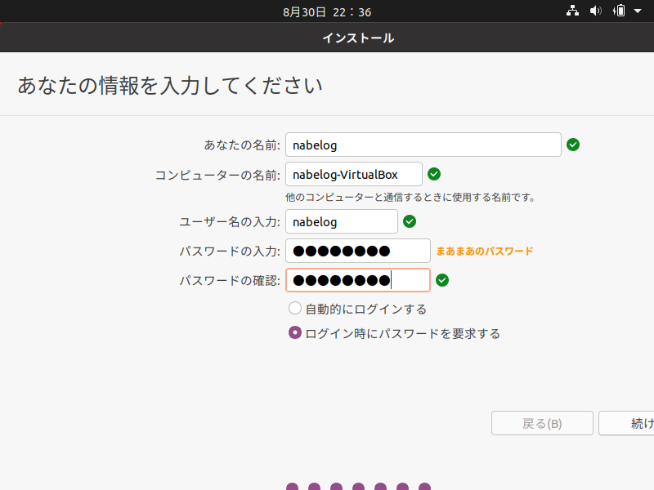Focus the パスワードの入力 field
The width and height of the screenshot is (654, 490).
tap(358, 251)
